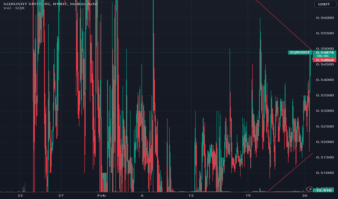
Task: Click the 0.53500 price axis label
Action: pos(325,95)
